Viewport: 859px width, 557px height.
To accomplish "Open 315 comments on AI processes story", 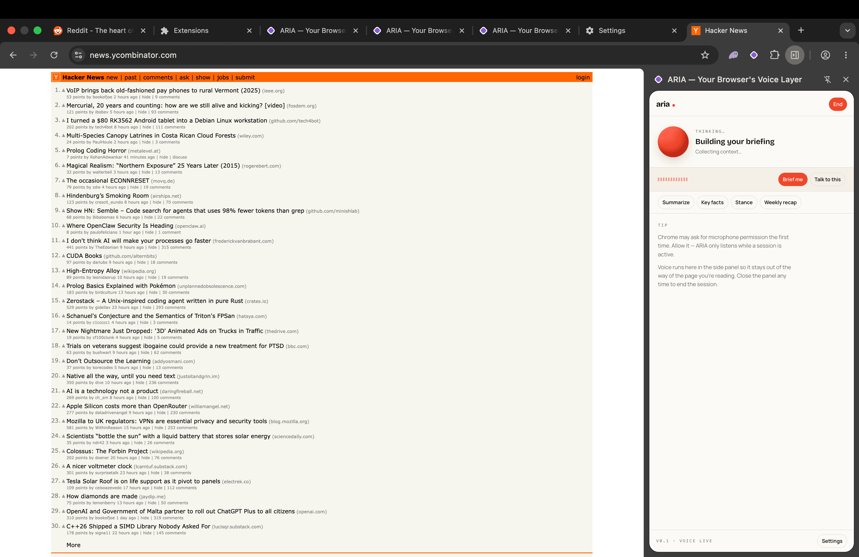I will 176,247.
